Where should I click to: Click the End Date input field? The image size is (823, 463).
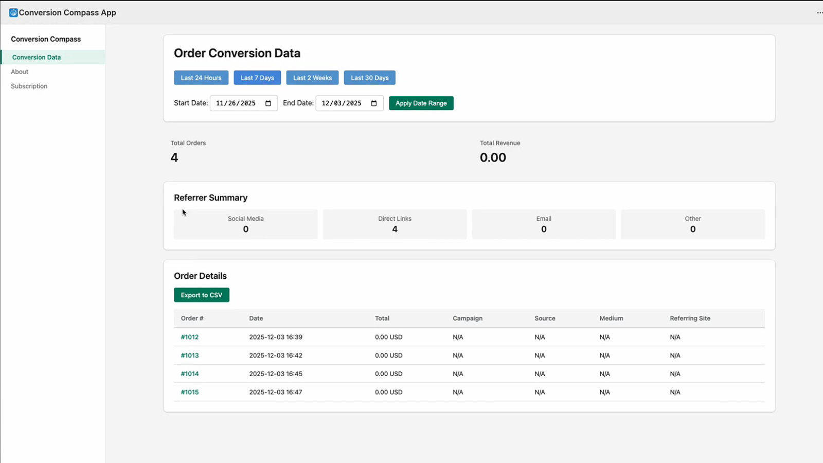click(x=342, y=103)
